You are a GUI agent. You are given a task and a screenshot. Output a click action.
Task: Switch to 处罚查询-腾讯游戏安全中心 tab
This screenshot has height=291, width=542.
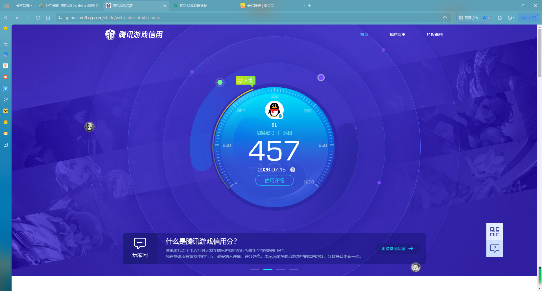click(x=69, y=6)
